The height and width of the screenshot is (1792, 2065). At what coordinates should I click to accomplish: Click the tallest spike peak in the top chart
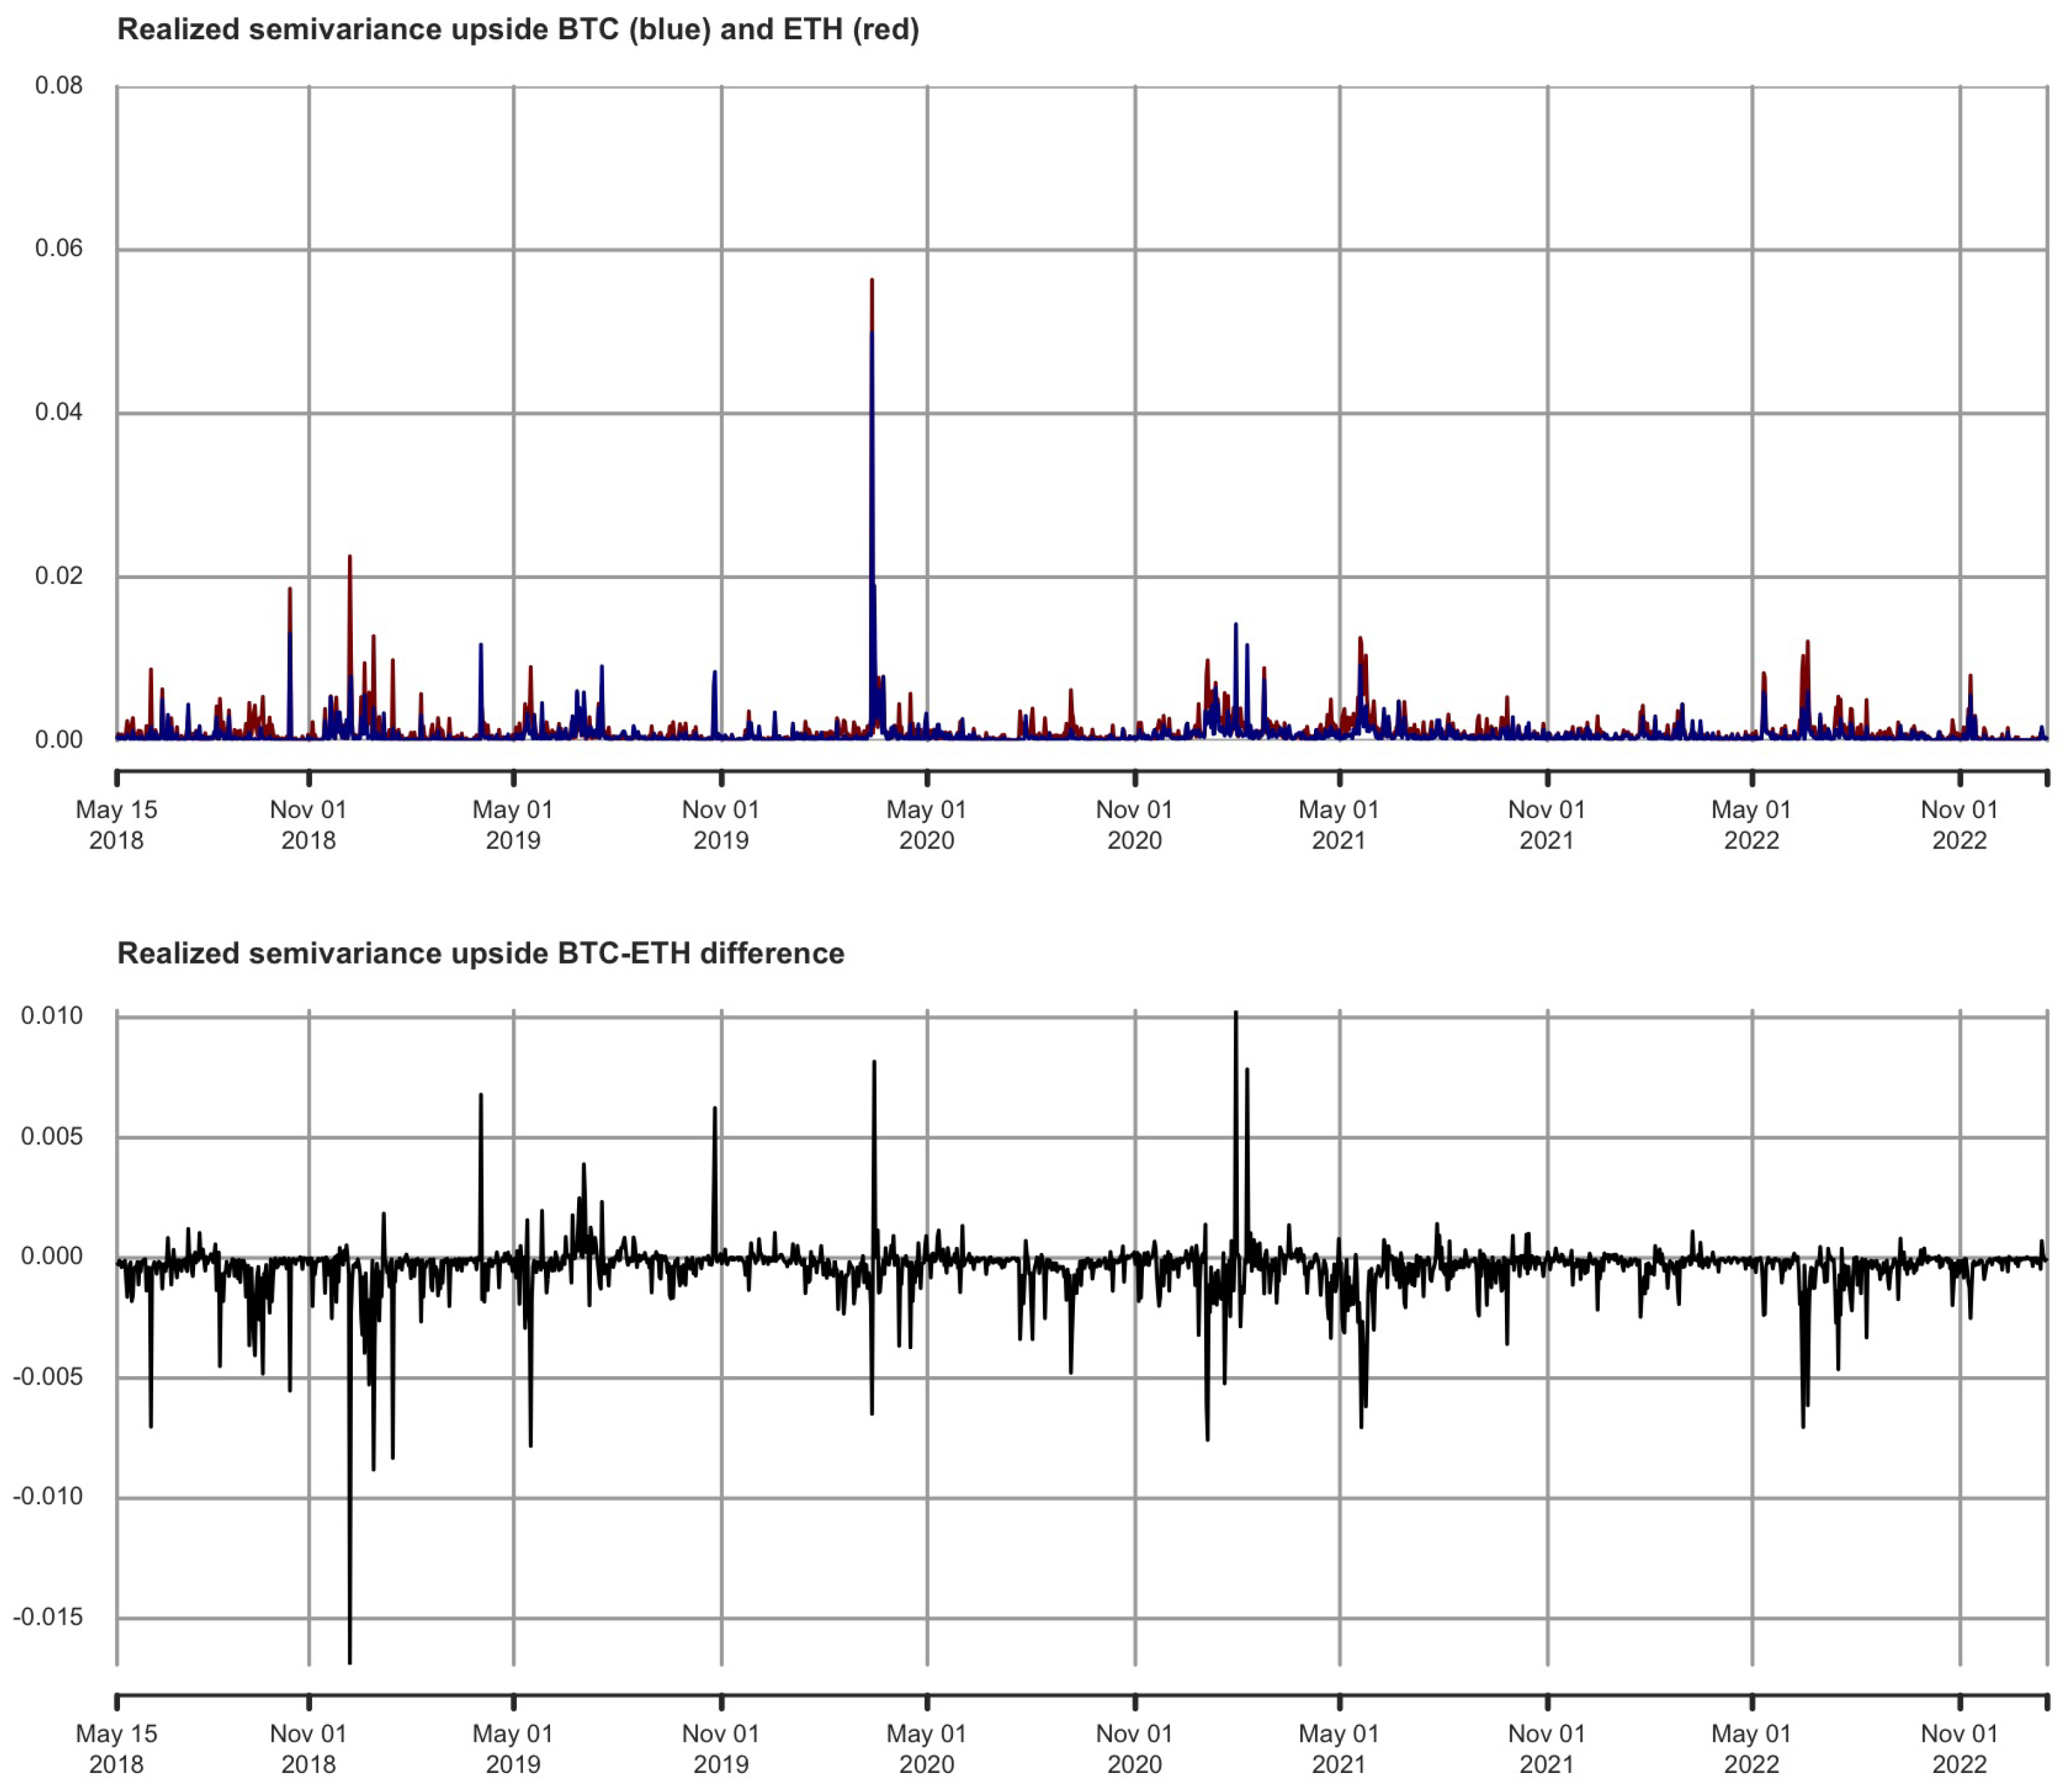[872, 282]
